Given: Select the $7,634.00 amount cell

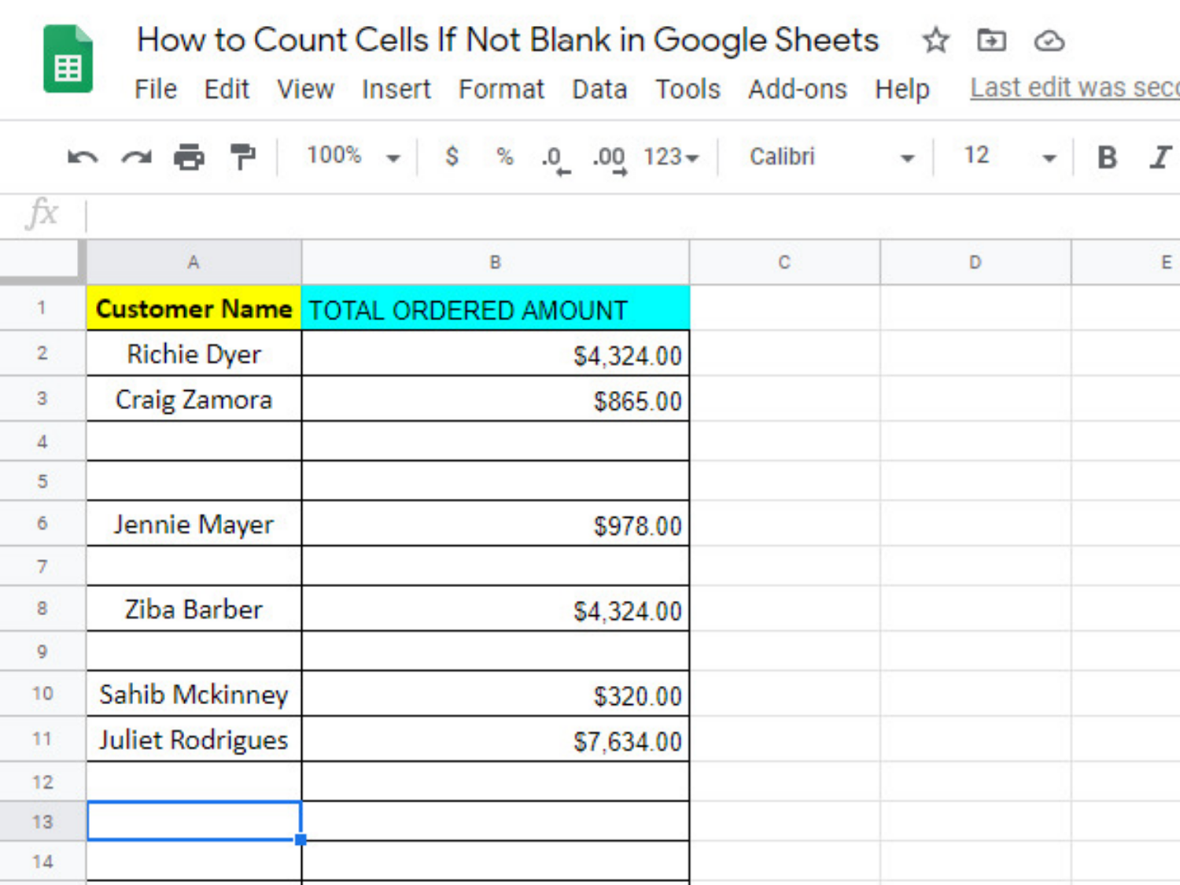Looking at the screenshot, I should 496,739.
